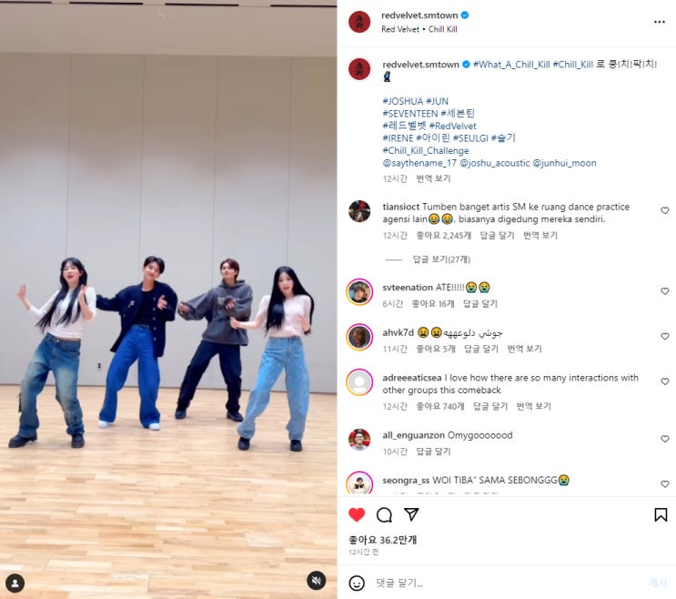Expand 27 replies under tiansloct comment
This screenshot has height=599, width=676.
[x=441, y=259]
